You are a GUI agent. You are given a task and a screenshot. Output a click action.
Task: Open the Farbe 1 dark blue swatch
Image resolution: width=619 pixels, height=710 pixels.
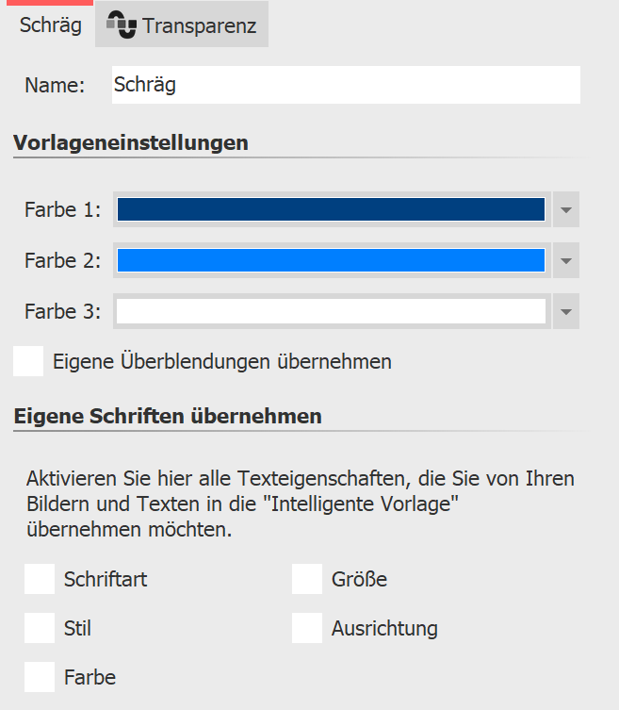(x=331, y=209)
